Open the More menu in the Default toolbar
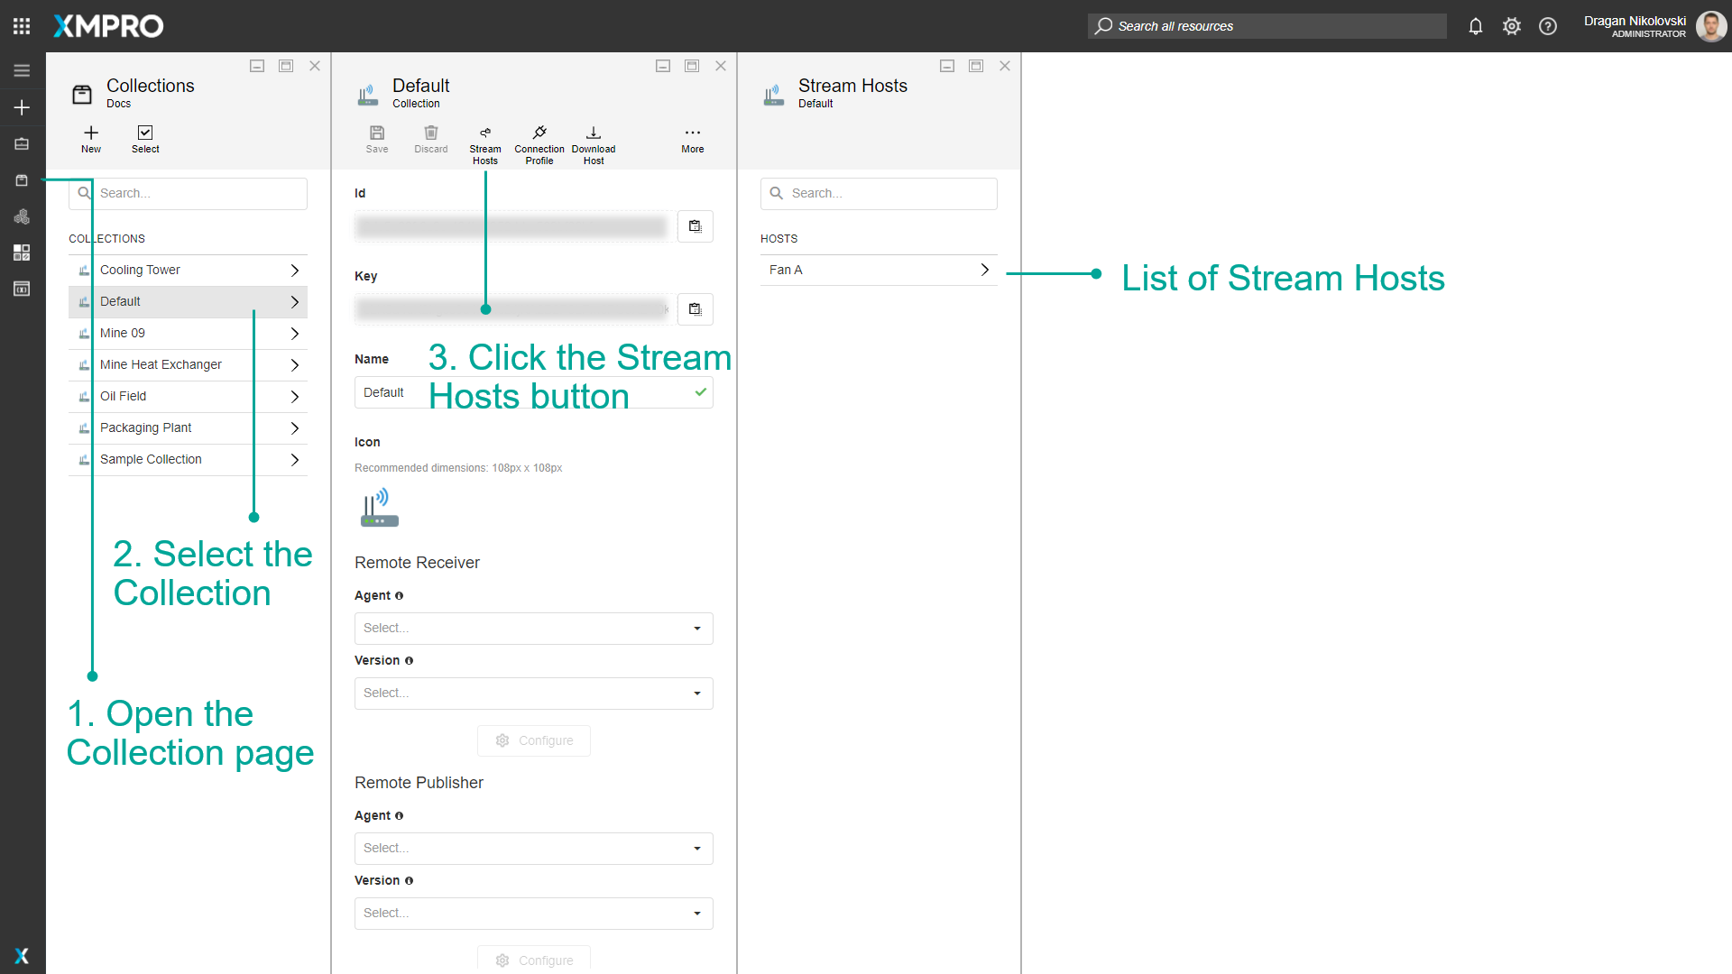The image size is (1732, 974). pyautogui.click(x=691, y=140)
